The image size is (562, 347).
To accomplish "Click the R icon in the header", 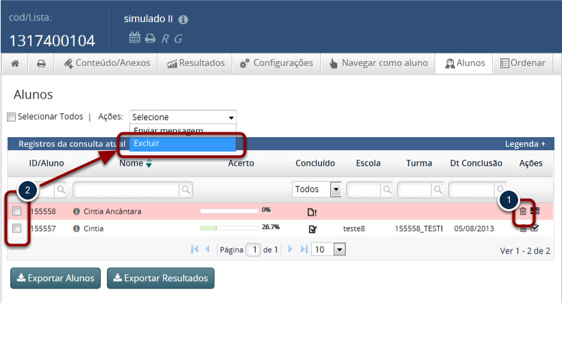I will coord(165,38).
